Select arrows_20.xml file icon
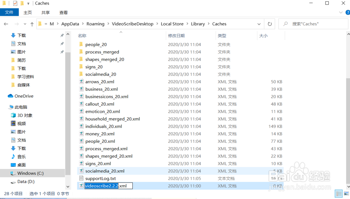 81,81
